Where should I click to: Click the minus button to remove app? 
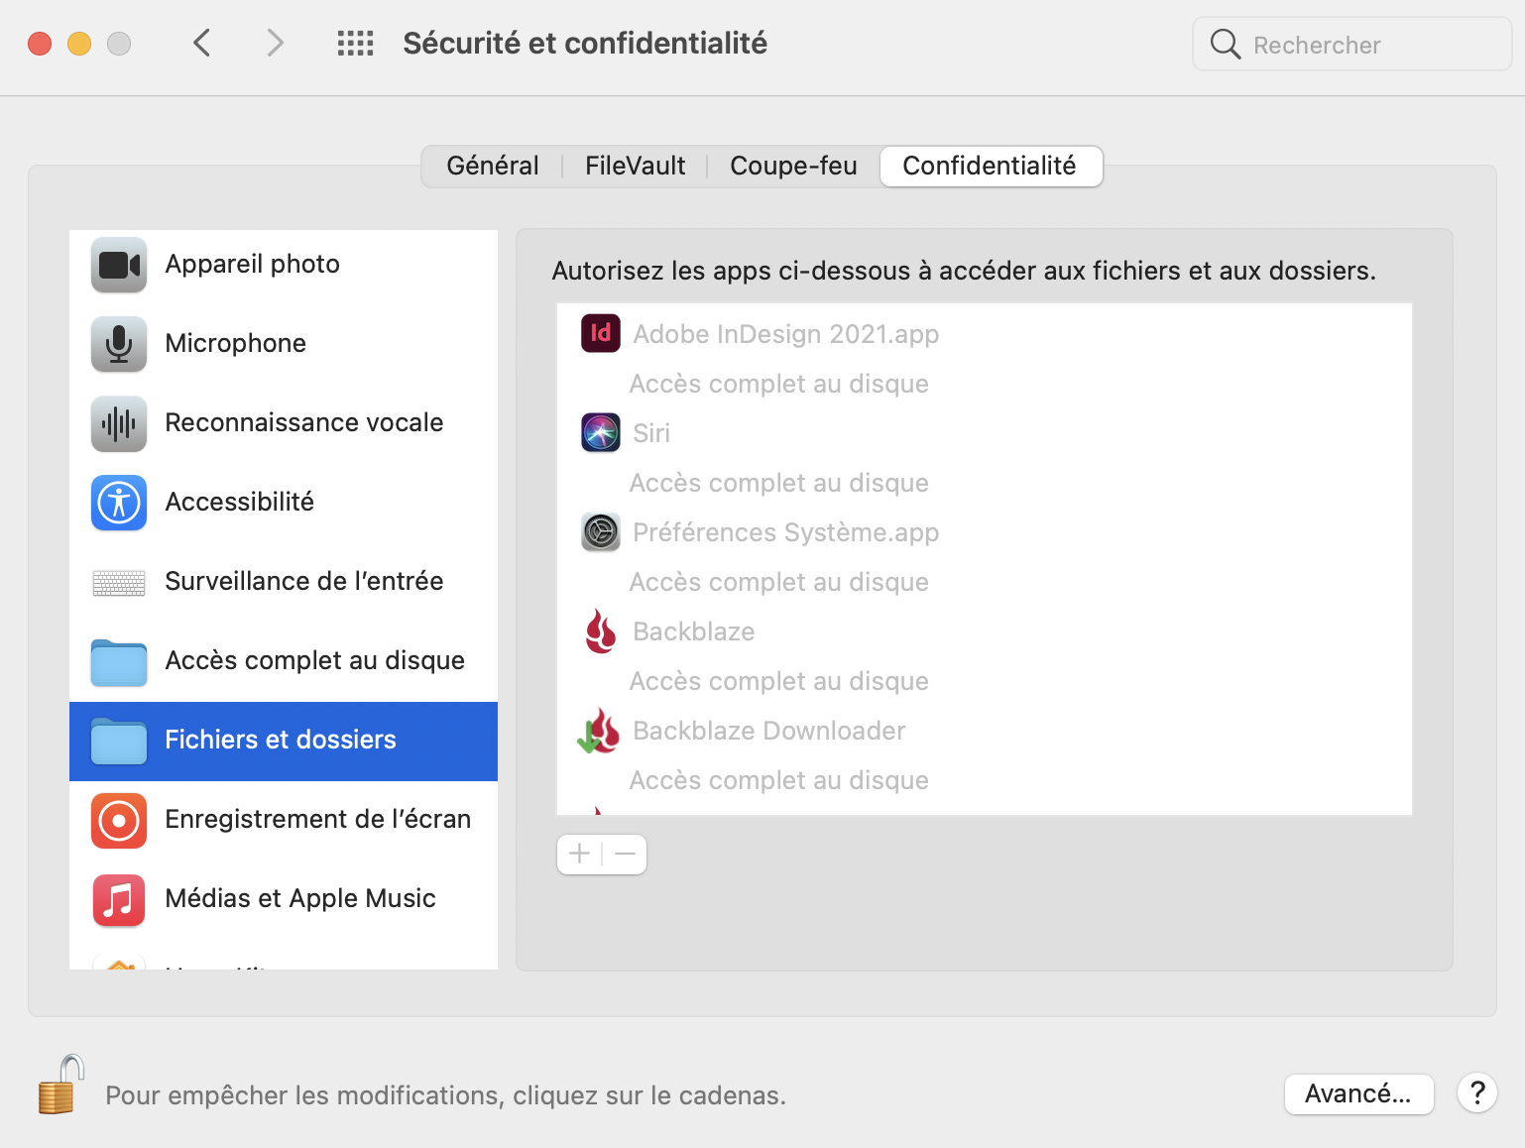pyautogui.click(x=625, y=854)
